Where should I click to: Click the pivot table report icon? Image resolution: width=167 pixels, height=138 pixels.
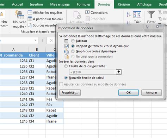67,46
